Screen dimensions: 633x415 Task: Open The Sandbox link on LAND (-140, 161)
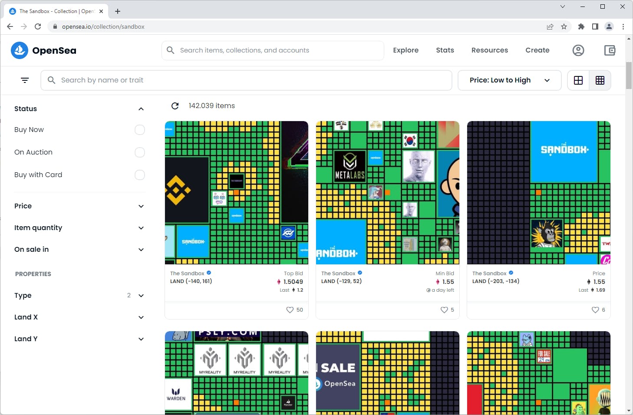click(x=187, y=273)
